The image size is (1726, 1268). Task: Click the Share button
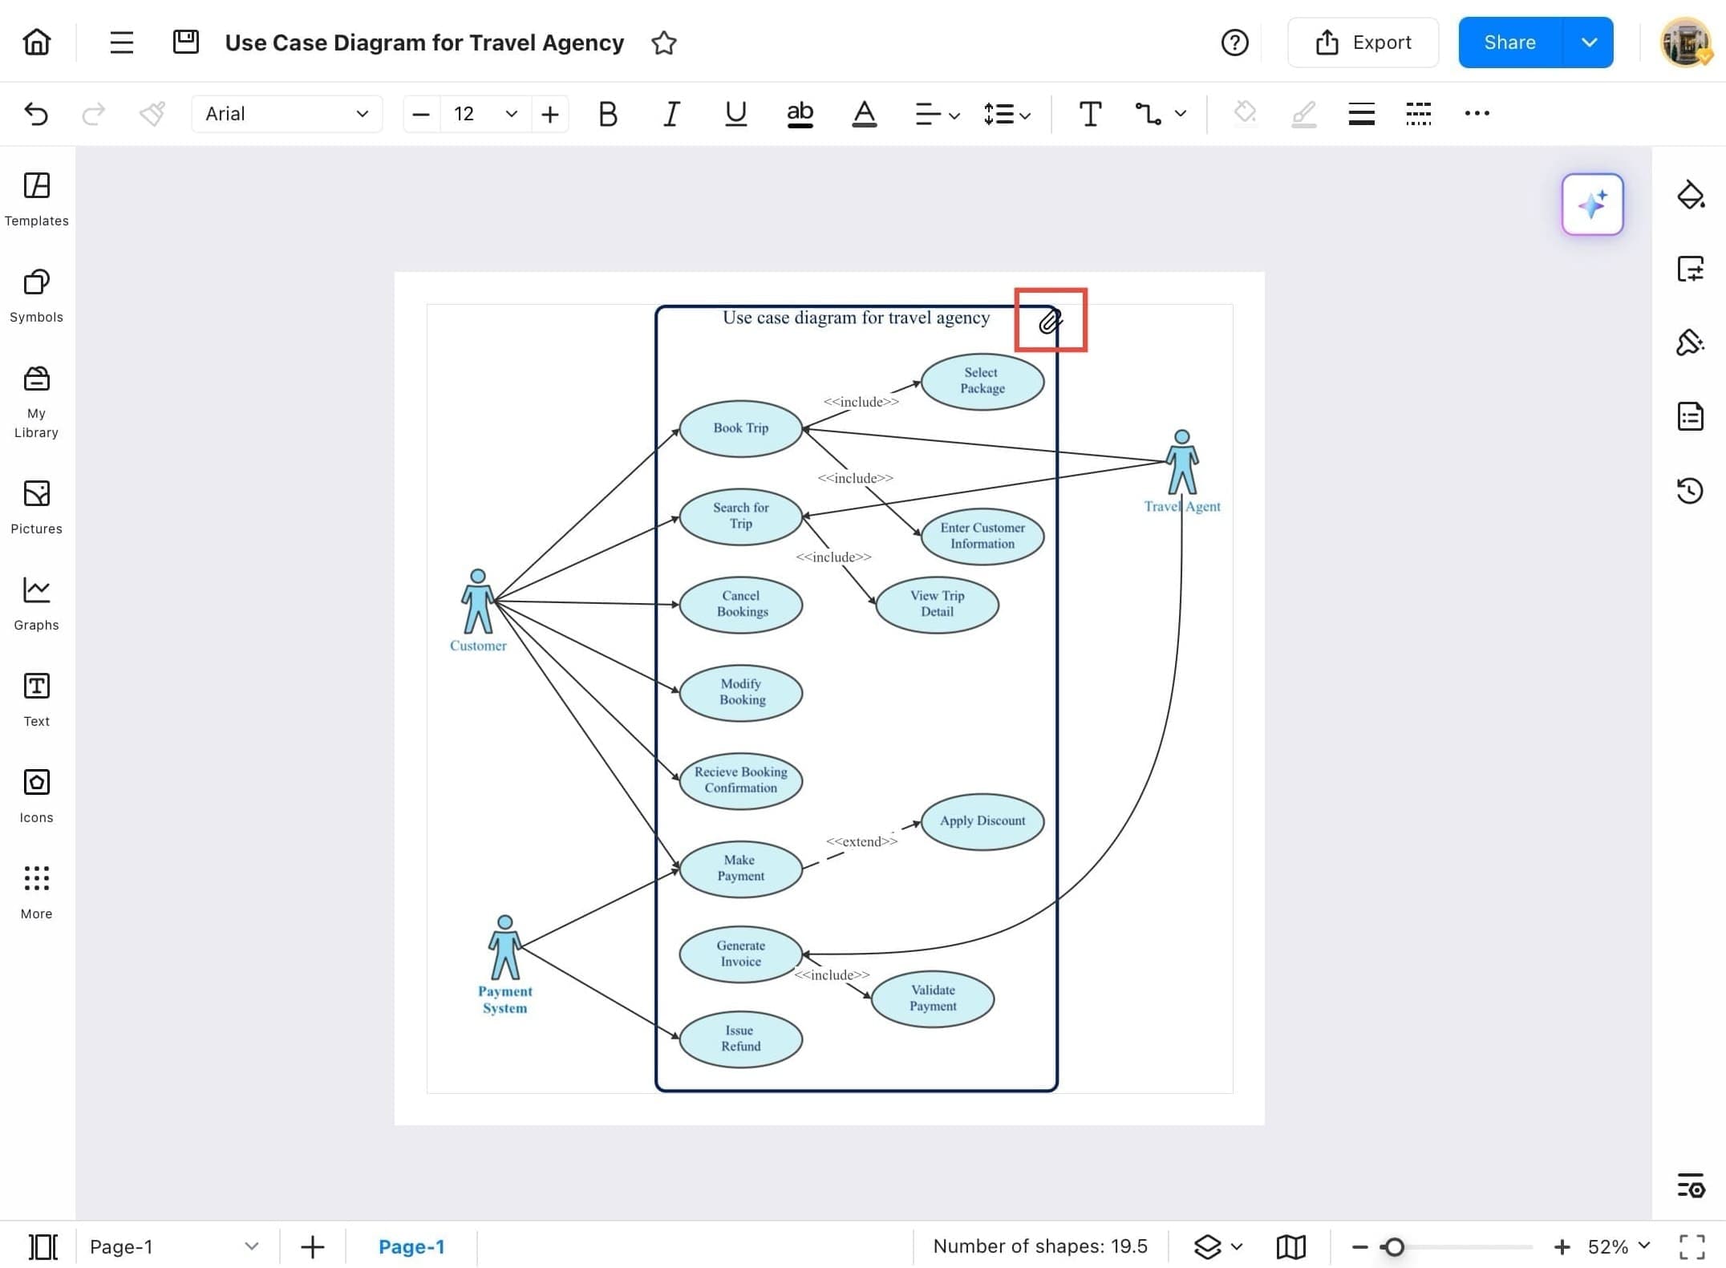click(x=1509, y=42)
